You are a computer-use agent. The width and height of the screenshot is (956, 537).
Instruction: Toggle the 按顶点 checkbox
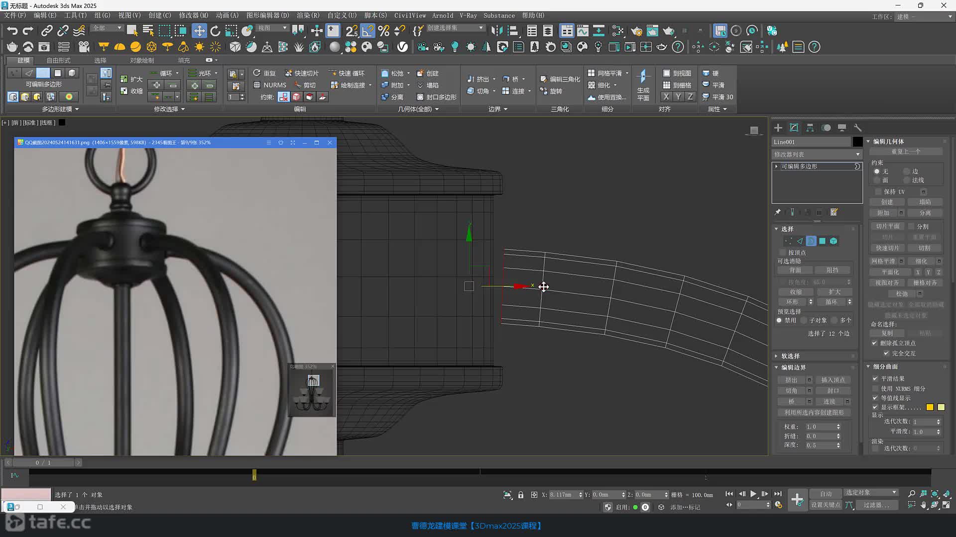(783, 253)
